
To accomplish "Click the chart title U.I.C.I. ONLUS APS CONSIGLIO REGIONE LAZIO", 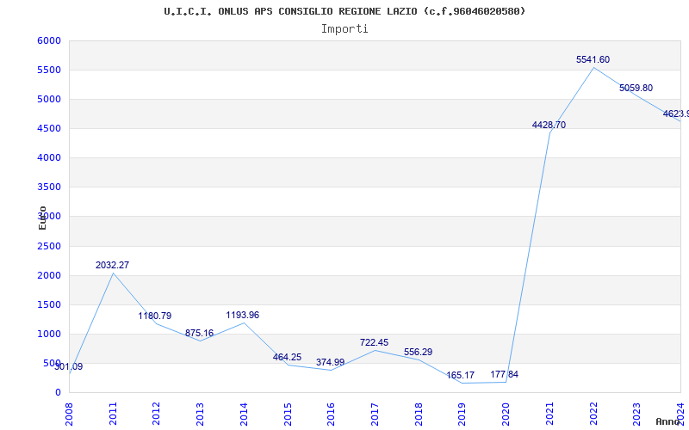I will 345,11.
